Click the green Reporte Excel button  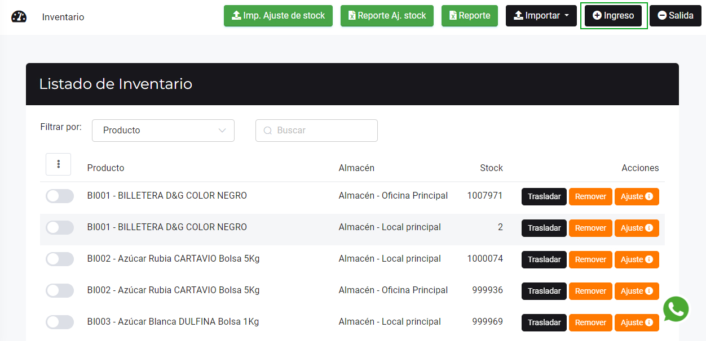[x=469, y=16]
